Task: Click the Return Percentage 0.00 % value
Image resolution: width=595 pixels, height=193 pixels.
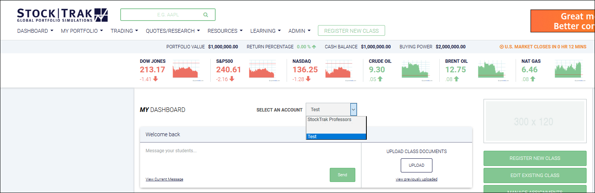Action: (304, 47)
